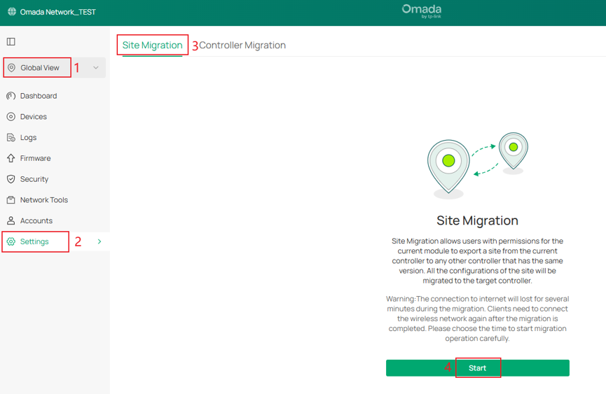Open Dashboard in the sidebar
The height and width of the screenshot is (394, 606).
[x=39, y=96]
